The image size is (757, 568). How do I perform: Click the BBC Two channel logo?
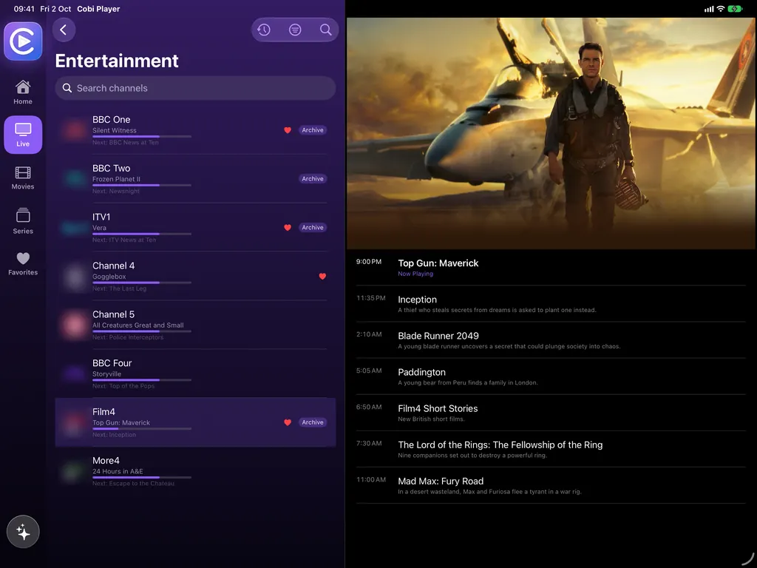click(x=75, y=179)
